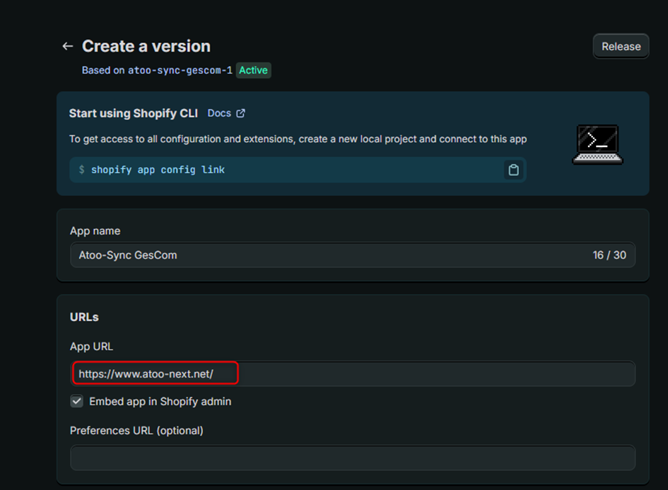Toggle Embed app in Shopify admin checkbox
The width and height of the screenshot is (668, 490).
click(76, 402)
